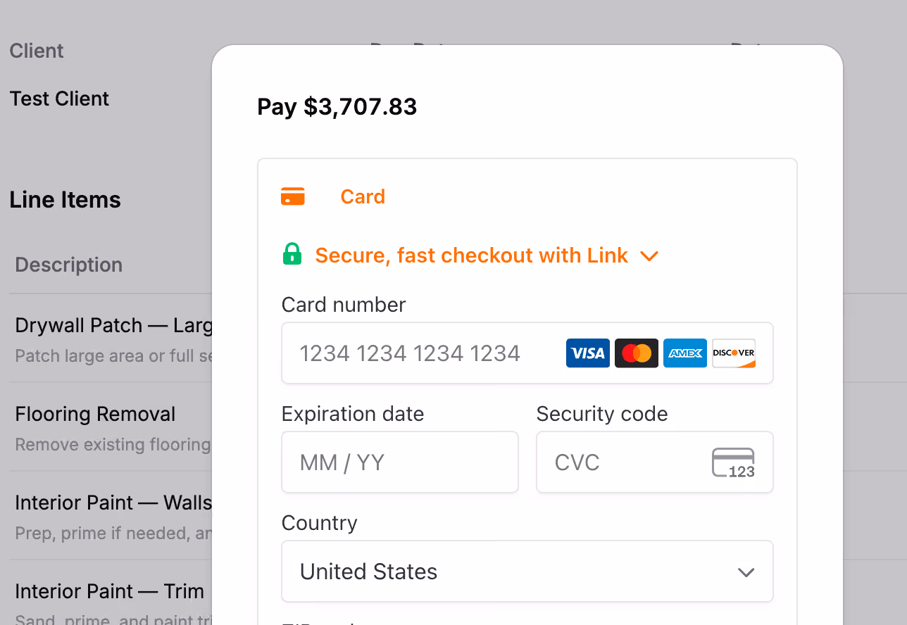Click the Discover card brand icon
The image size is (907, 625).
click(733, 353)
